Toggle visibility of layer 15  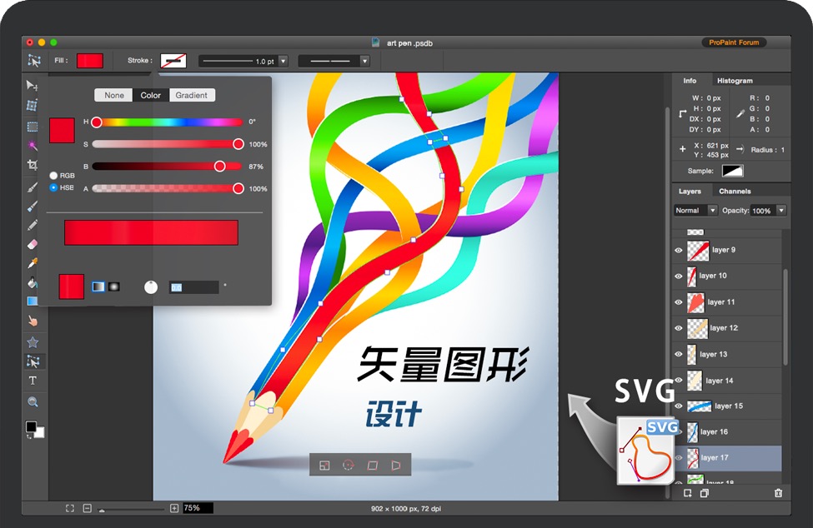[678, 406]
